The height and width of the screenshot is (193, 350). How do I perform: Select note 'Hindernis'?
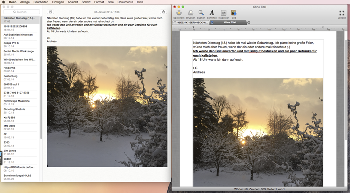point(20,69)
